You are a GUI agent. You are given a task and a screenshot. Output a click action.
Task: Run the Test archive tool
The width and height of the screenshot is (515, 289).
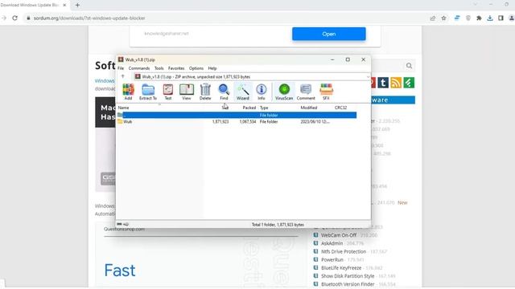pos(168,92)
